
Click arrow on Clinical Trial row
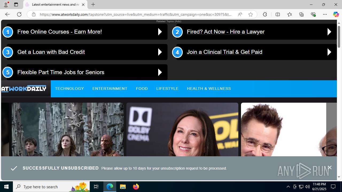pyautogui.click(x=329, y=52)
